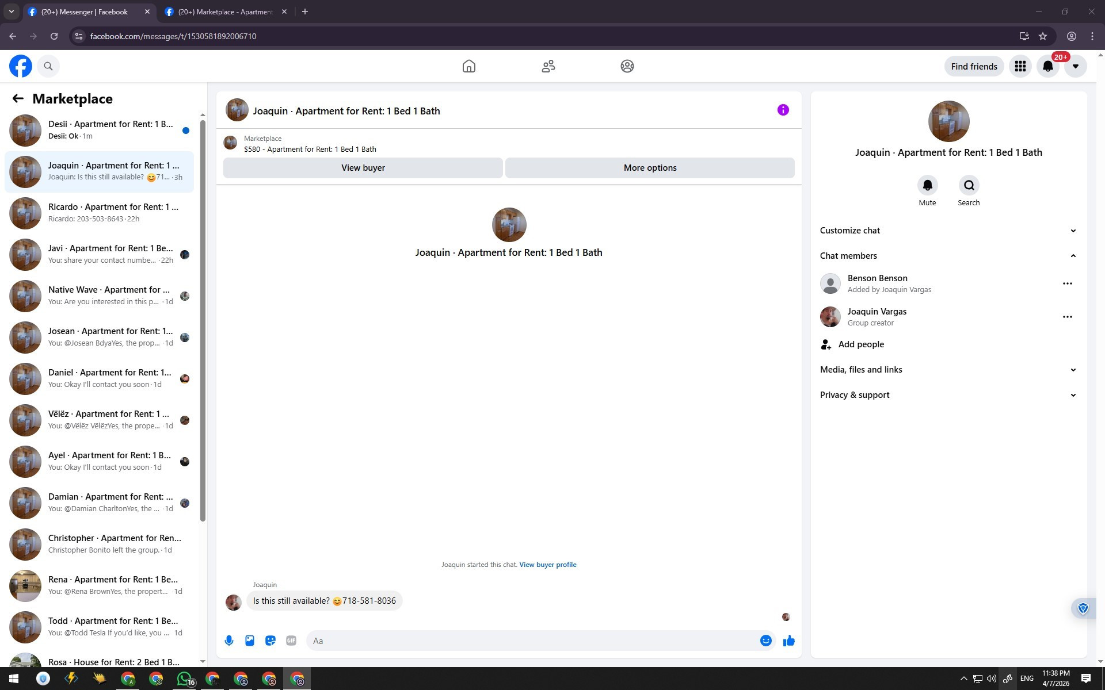
Task: Click the shield icon at right edge
Action: [1083, 608]
